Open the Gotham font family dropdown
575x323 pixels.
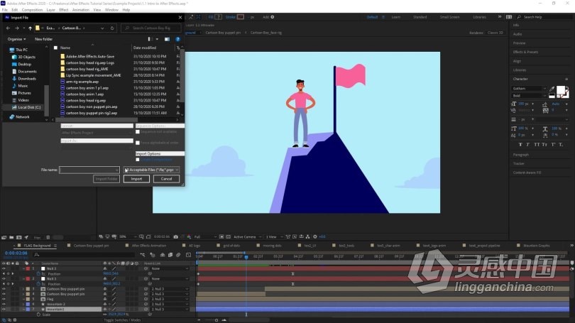pyautogui.click(x=529, y=88)
